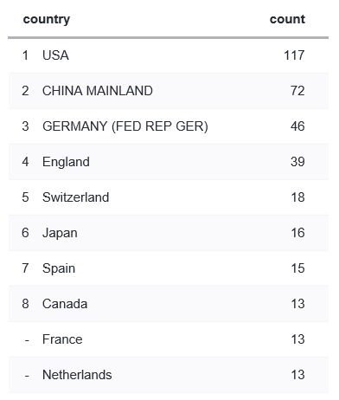Select the USA row

pos(169,55)
